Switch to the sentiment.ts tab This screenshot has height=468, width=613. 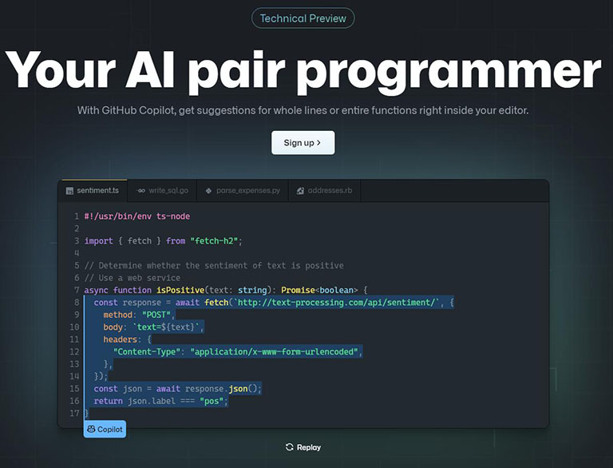coord(93,191)
